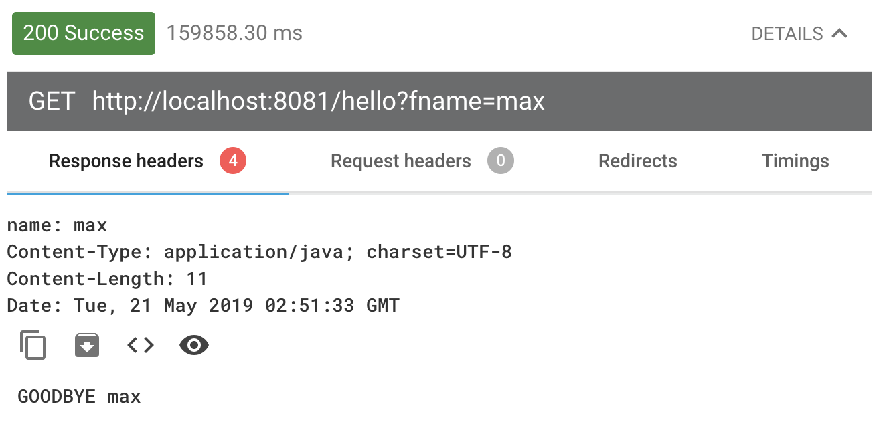Collapse the DETAILS chevron arrow
Screen dimensions: 889x424
click(839, 33)
